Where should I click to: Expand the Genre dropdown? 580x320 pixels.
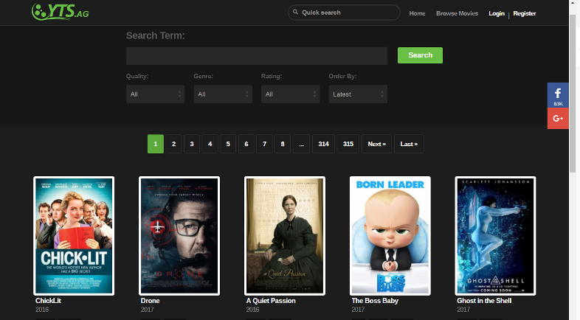tap(223, 94)
